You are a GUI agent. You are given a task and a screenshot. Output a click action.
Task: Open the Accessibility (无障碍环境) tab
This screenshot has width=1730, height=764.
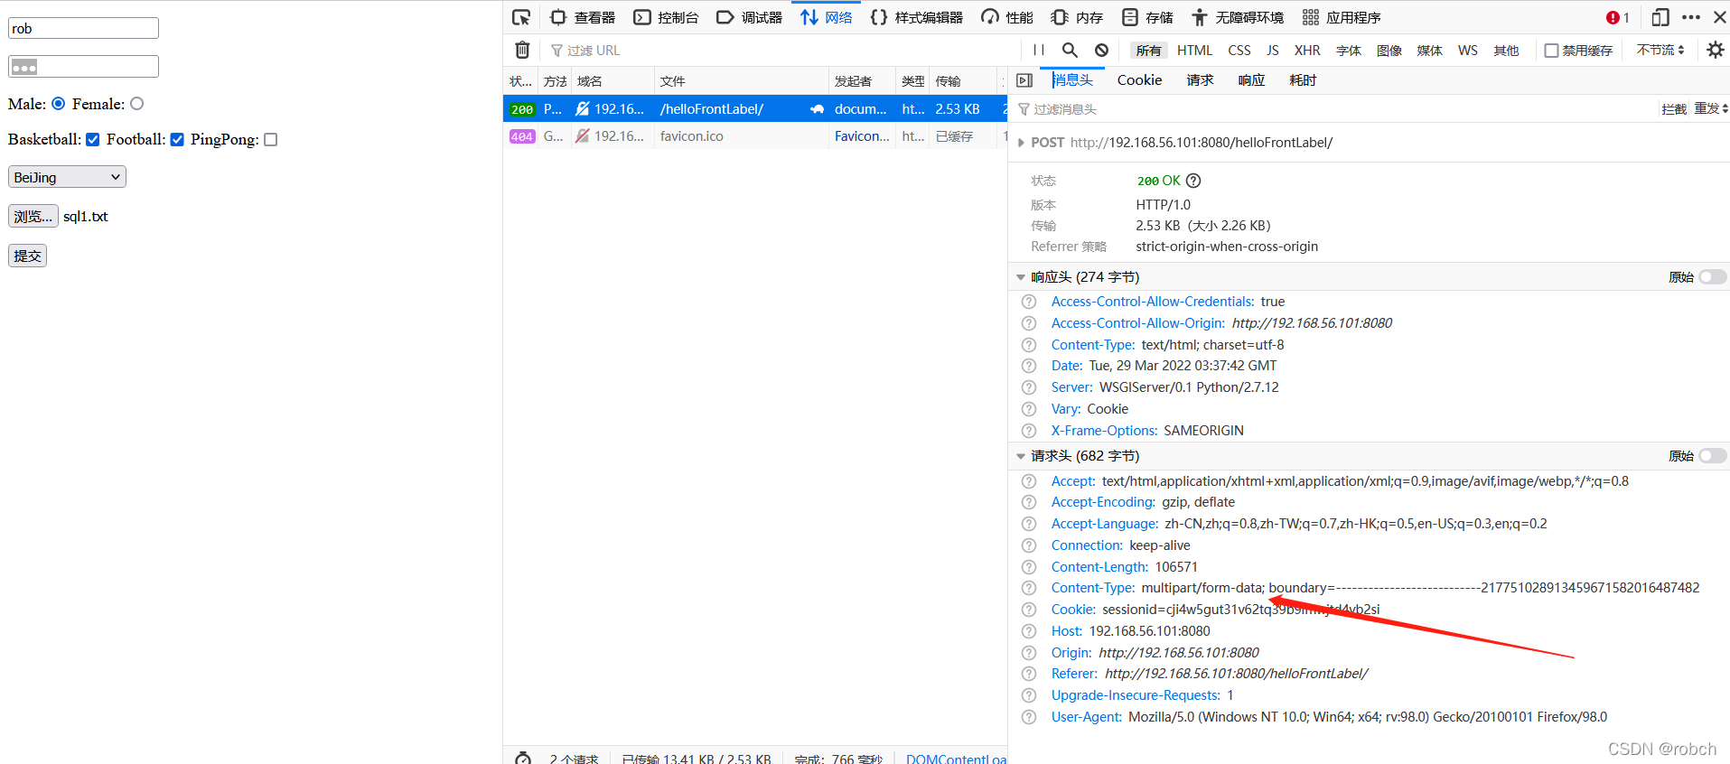point(1238,17)
